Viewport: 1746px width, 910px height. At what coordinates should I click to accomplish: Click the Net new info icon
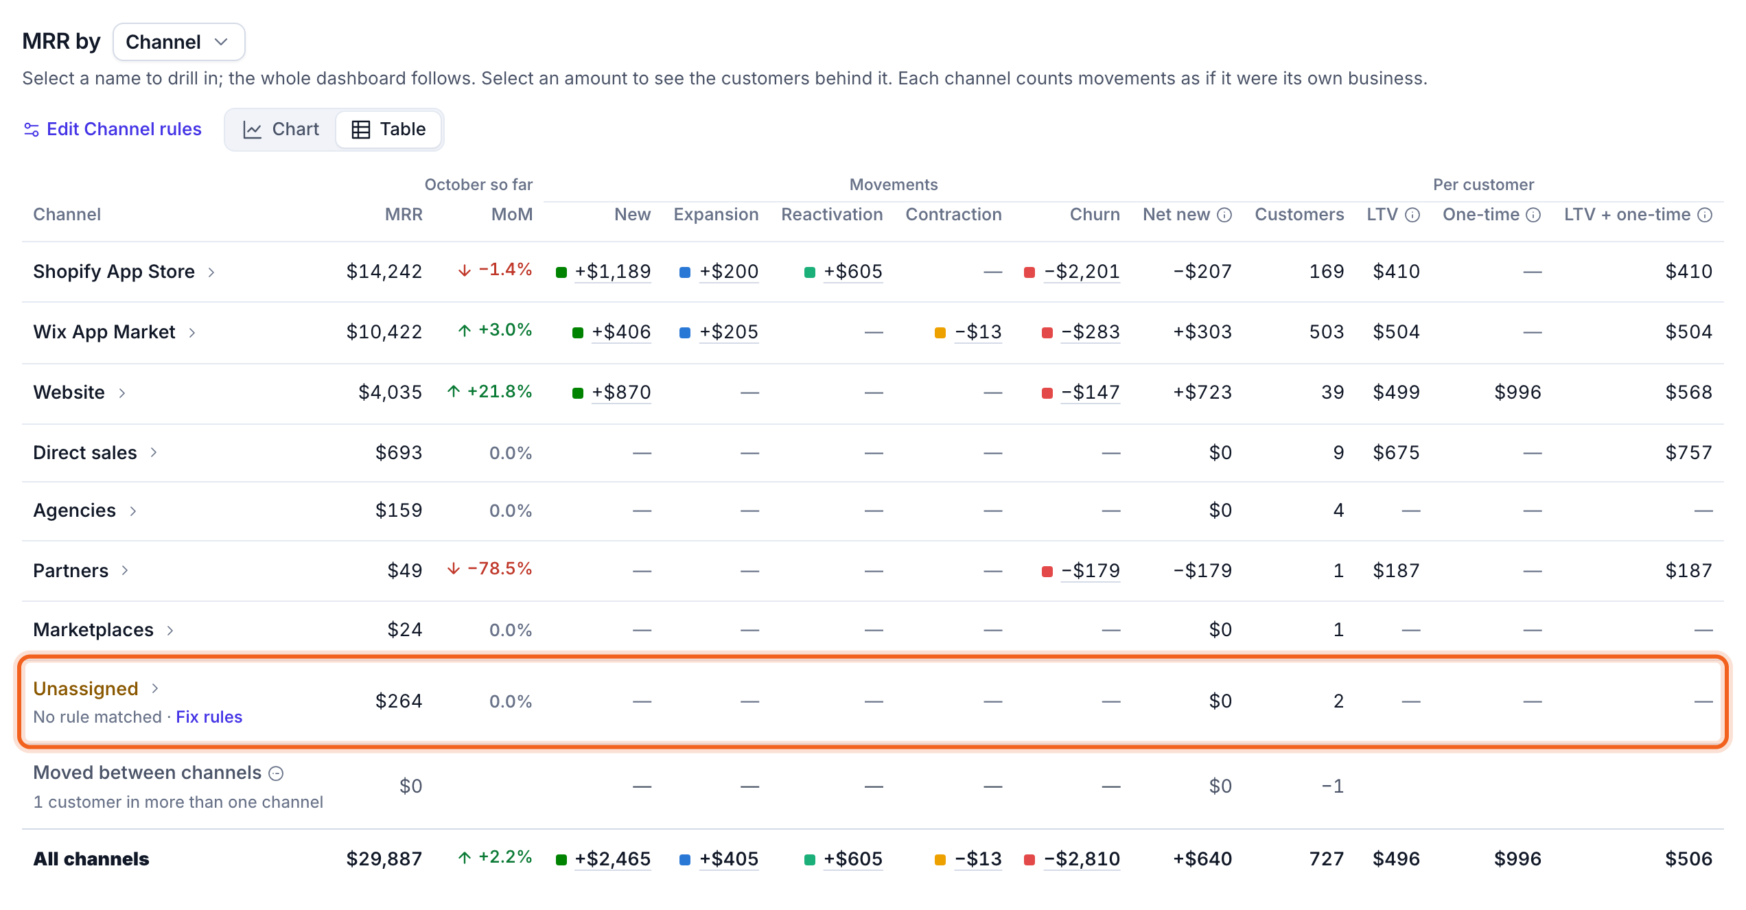click(x=1224, y=215)
